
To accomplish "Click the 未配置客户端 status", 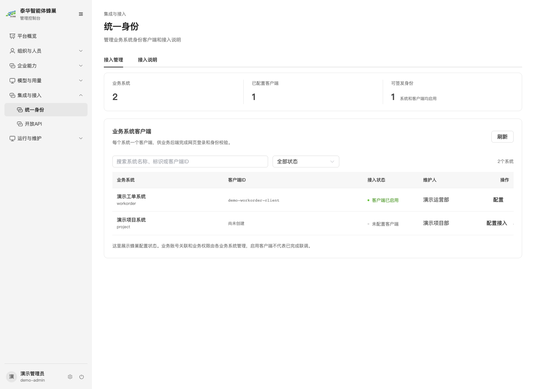I will [x=383, y=224].
